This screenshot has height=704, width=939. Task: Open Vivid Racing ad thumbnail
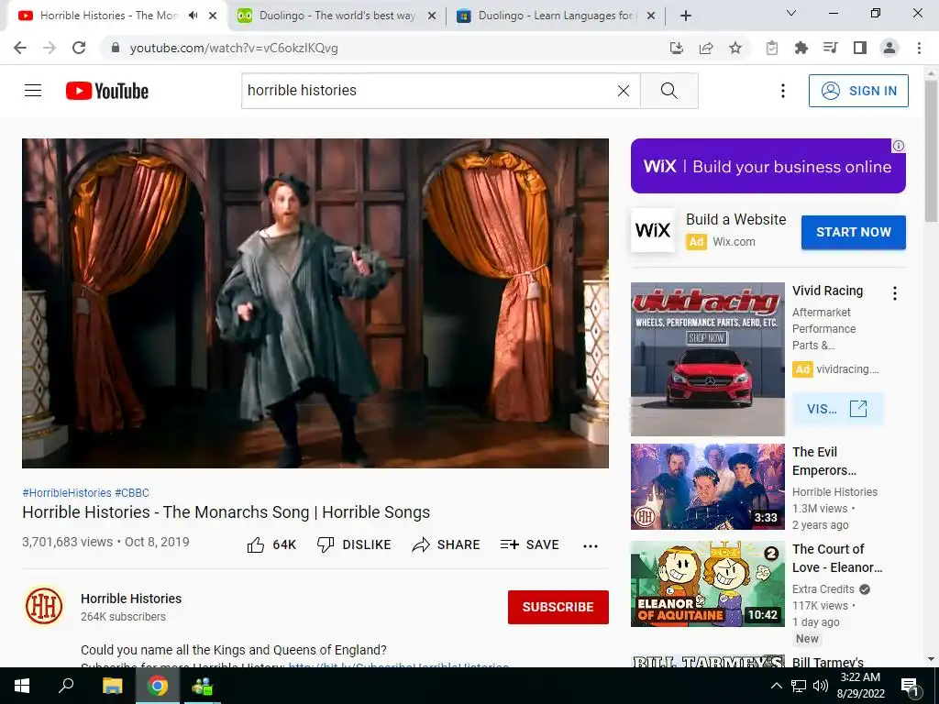pos(707,358)
